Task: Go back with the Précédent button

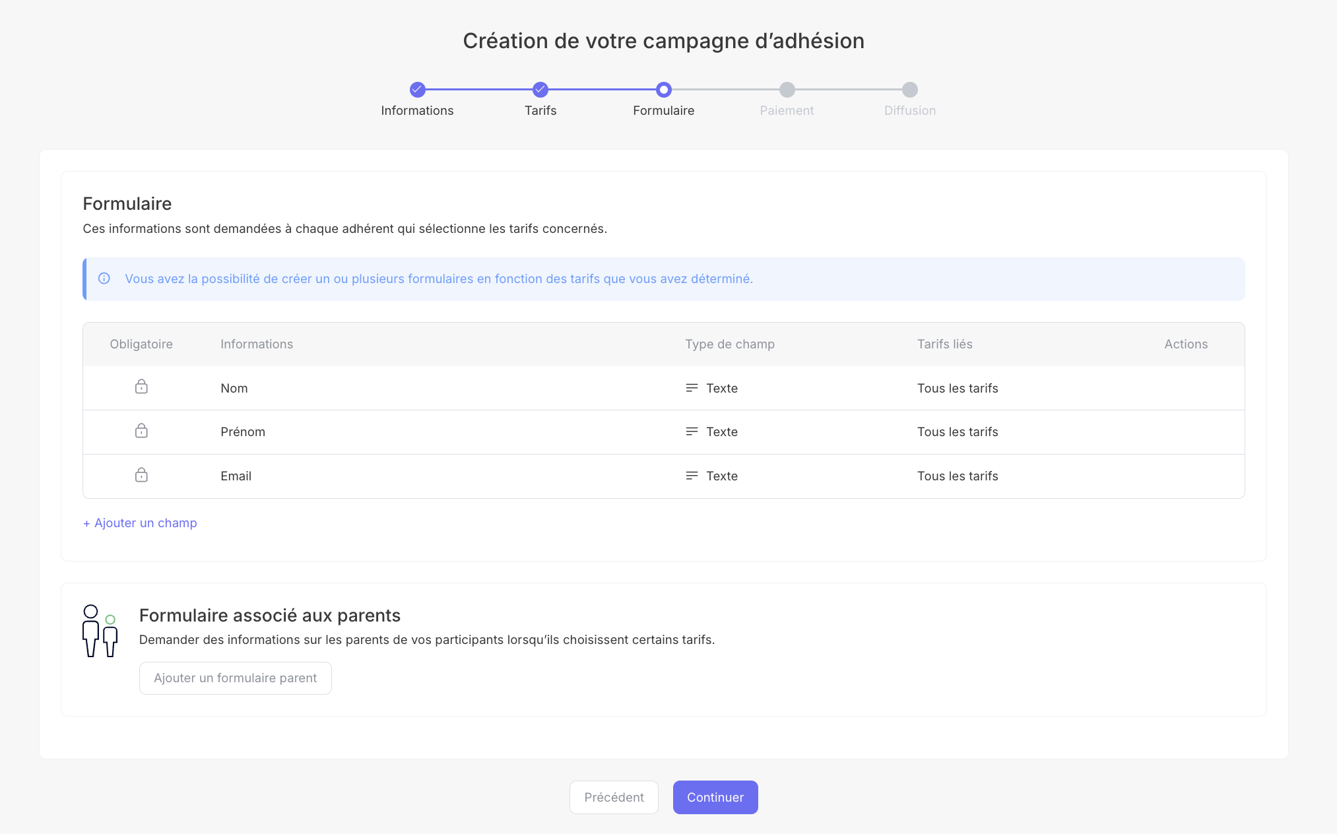Action: [614, 797]
